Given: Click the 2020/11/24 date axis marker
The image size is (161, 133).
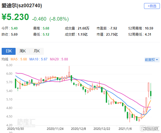Looking at the screenshot, I should 55,129.
